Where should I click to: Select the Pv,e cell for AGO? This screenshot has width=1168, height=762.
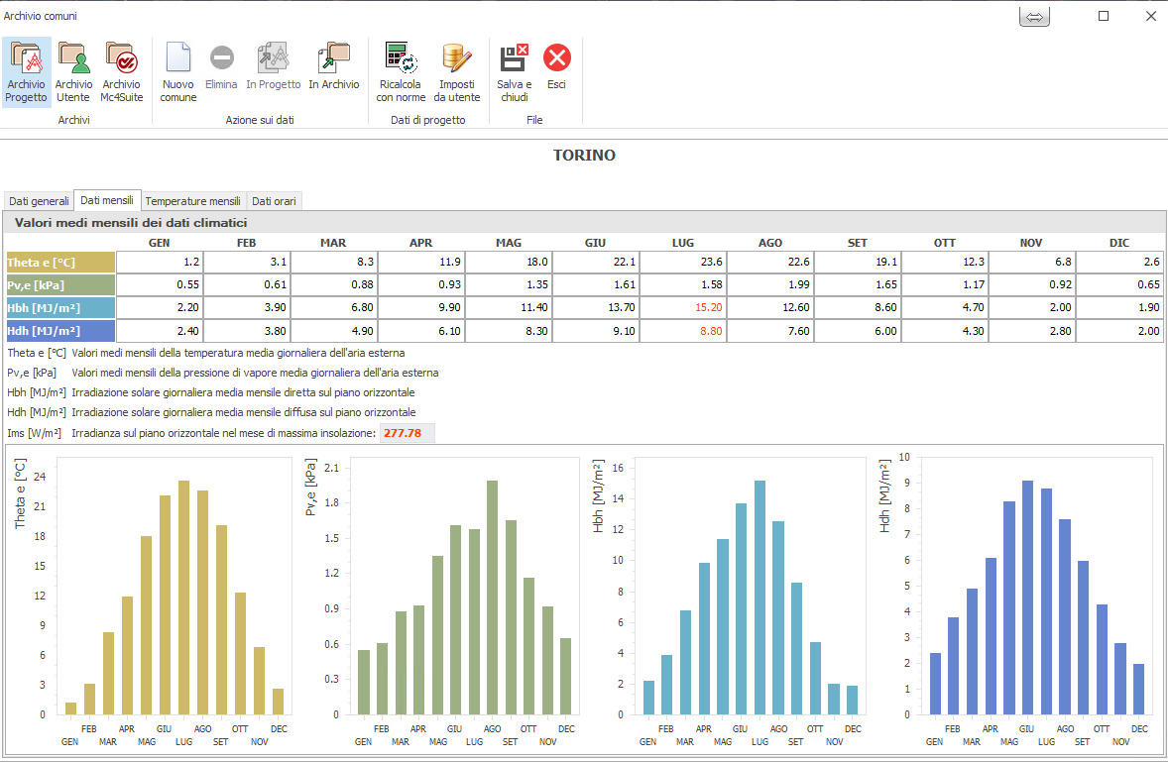tap(770, 284)
